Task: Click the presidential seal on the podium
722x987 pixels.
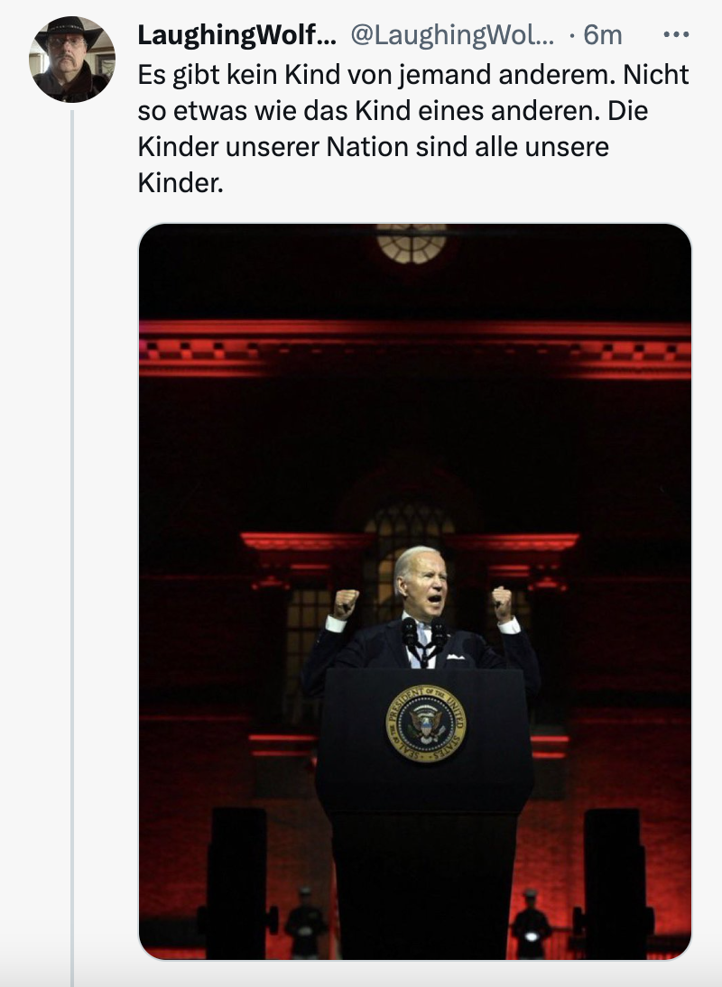Action: coord(426,723)
